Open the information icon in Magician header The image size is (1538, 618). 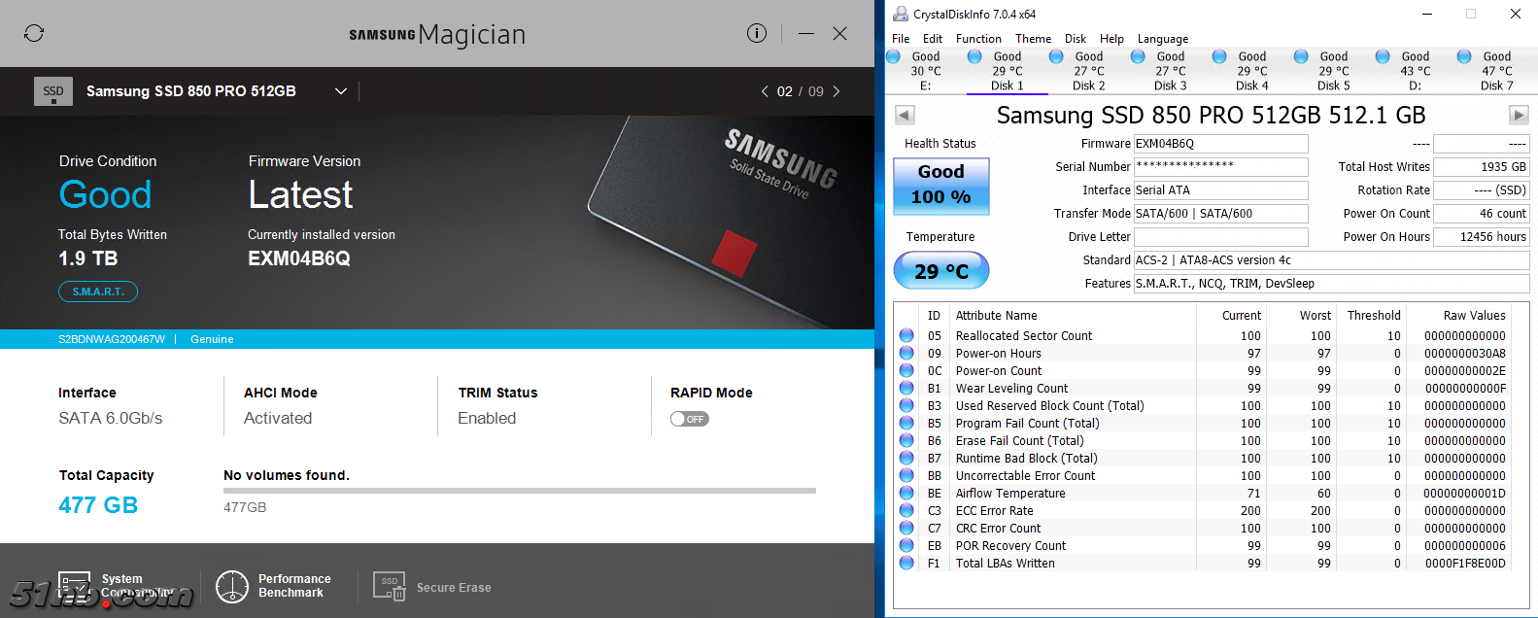tap(757, 33)
